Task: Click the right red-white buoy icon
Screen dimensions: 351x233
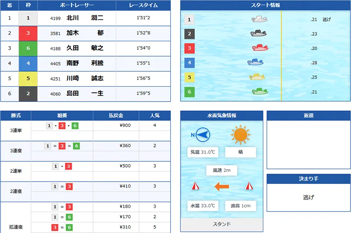Action: click(249, 186)
